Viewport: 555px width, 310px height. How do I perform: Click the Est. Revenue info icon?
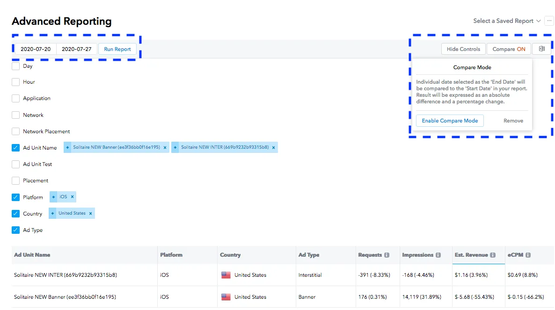[x=493, y=255]
